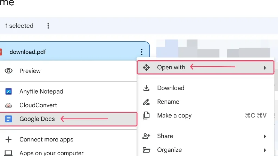Click the Share person-plus icon

pyautogui.click(x=146, y=136)
